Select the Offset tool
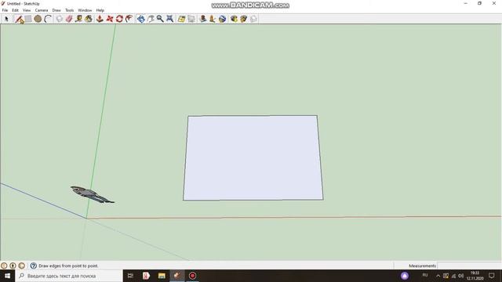The image size is (502, 282). pyautogui.click(x=129, y=19)
